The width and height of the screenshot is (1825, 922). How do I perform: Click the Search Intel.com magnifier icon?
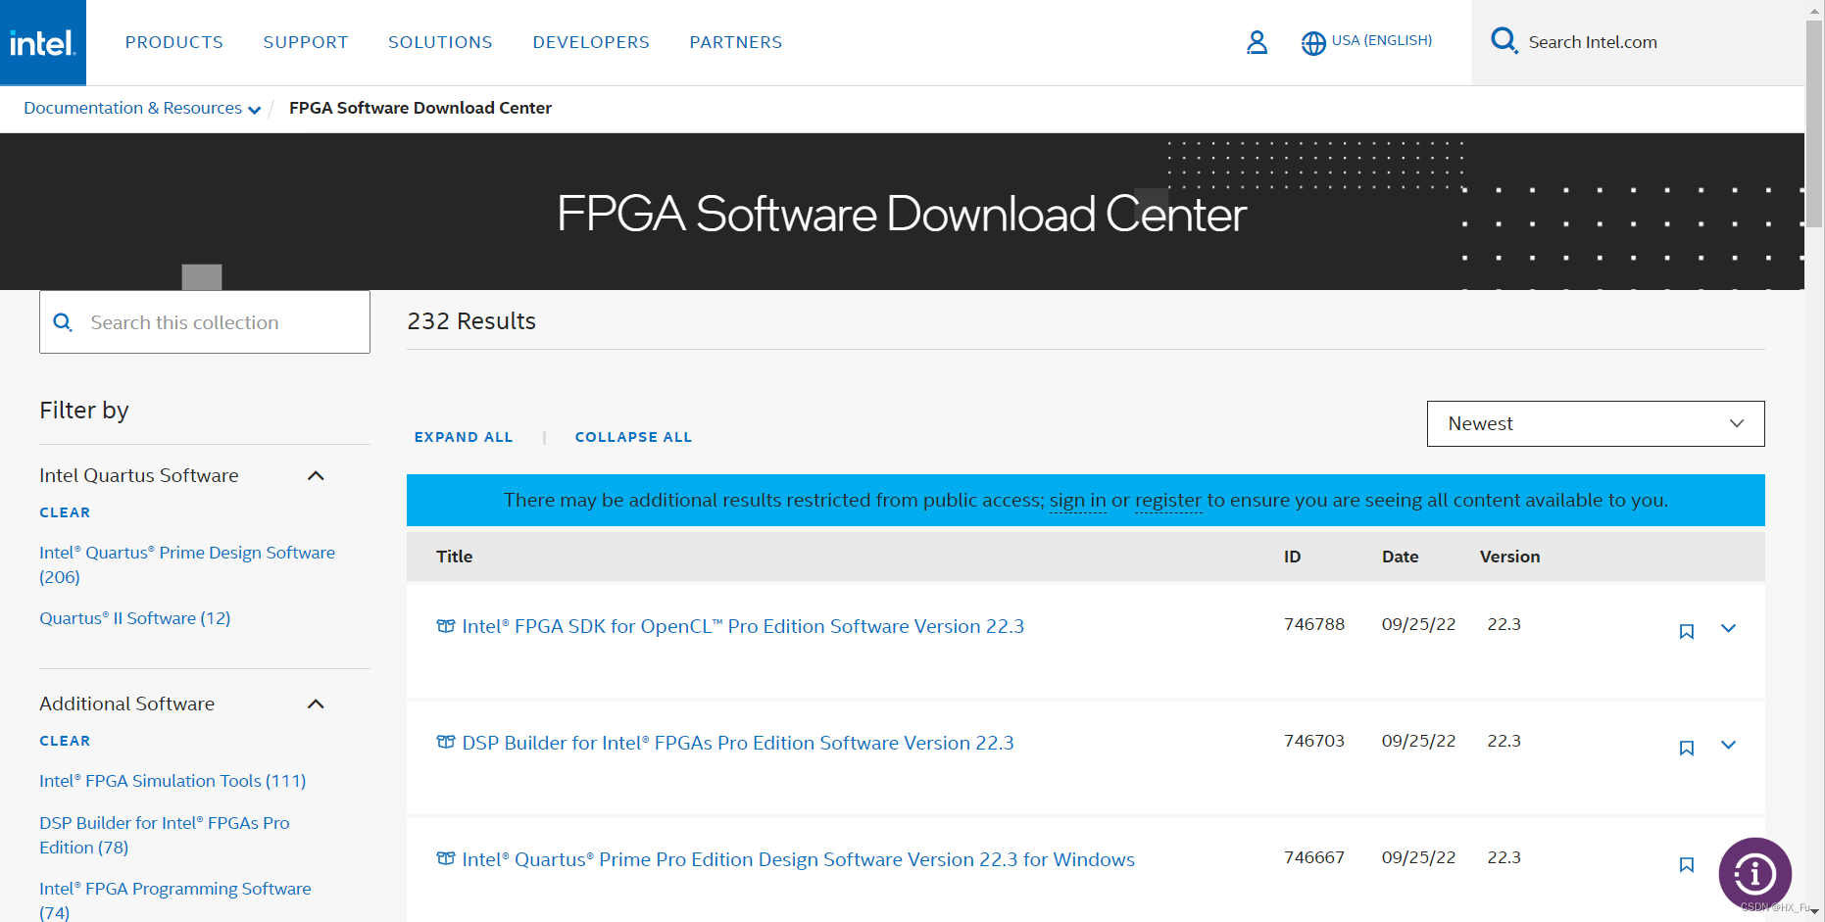click(x=1504, y=40)
